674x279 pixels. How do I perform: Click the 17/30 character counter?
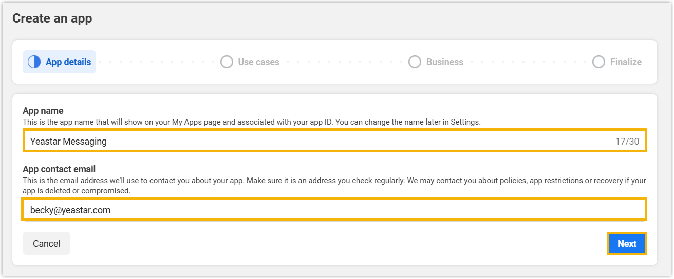point(627,142)
